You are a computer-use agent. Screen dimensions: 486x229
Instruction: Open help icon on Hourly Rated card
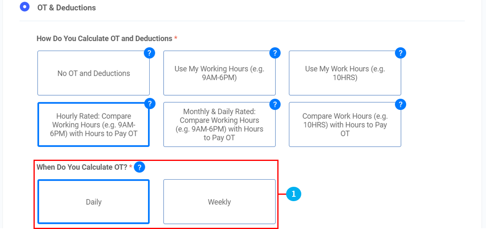149,104
